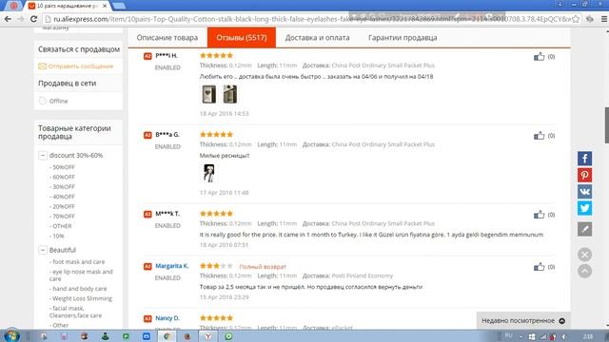Click the VK share icon
The width and height of the screenshot is (609, 342).
pyautogui.click(x=584, y=192)
